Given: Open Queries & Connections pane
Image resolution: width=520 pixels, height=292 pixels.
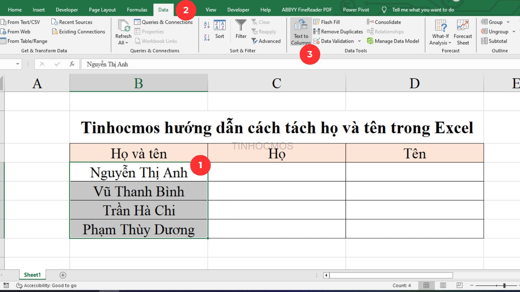Looking at the screenshot, I should tap(163, 22).
